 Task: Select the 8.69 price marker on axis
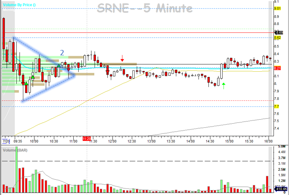(279, 32)
